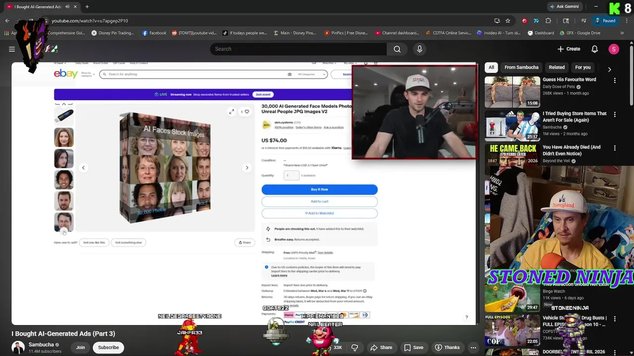Select the Related filter chip
Viewport: 634px width, 356px height.
pos(557,67)
